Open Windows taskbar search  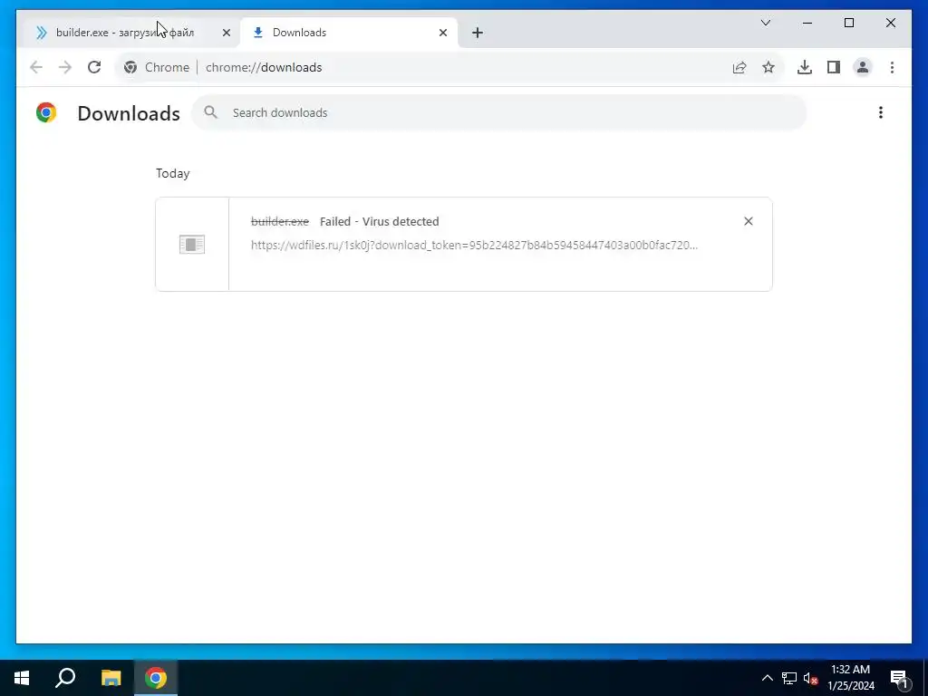(65, 678)
